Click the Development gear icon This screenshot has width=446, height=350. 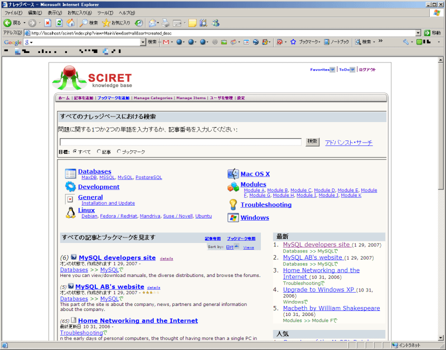(x=70, y=187)
